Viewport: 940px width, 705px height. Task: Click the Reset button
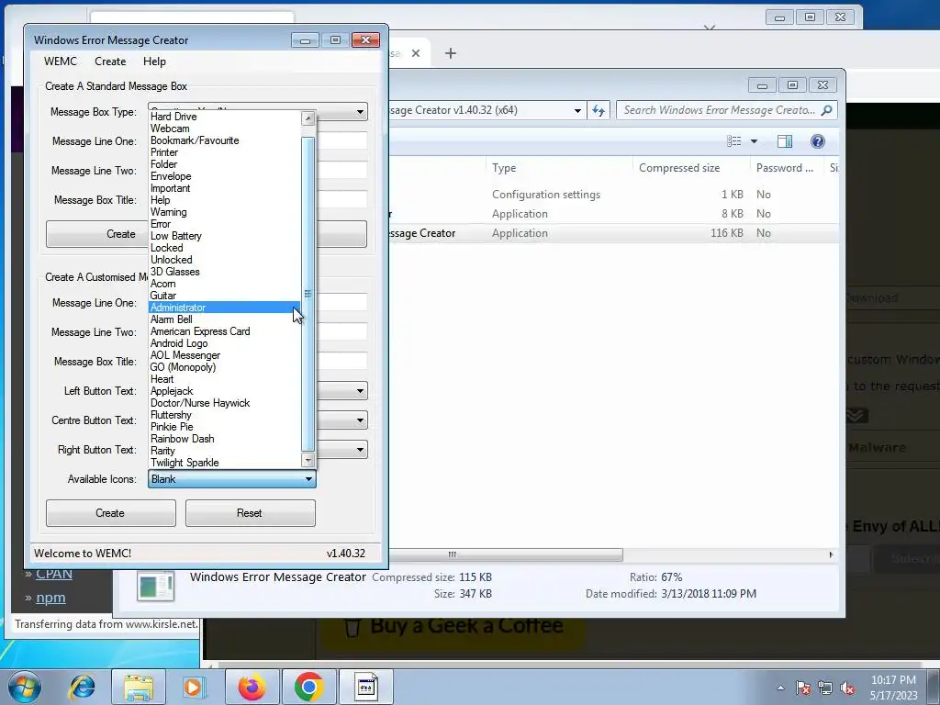[x=250, y=513]
